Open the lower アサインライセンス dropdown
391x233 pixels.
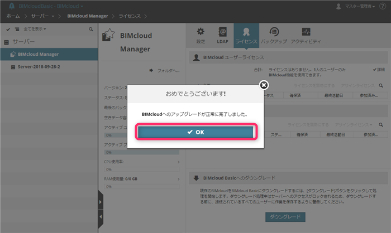coord(354,125)
